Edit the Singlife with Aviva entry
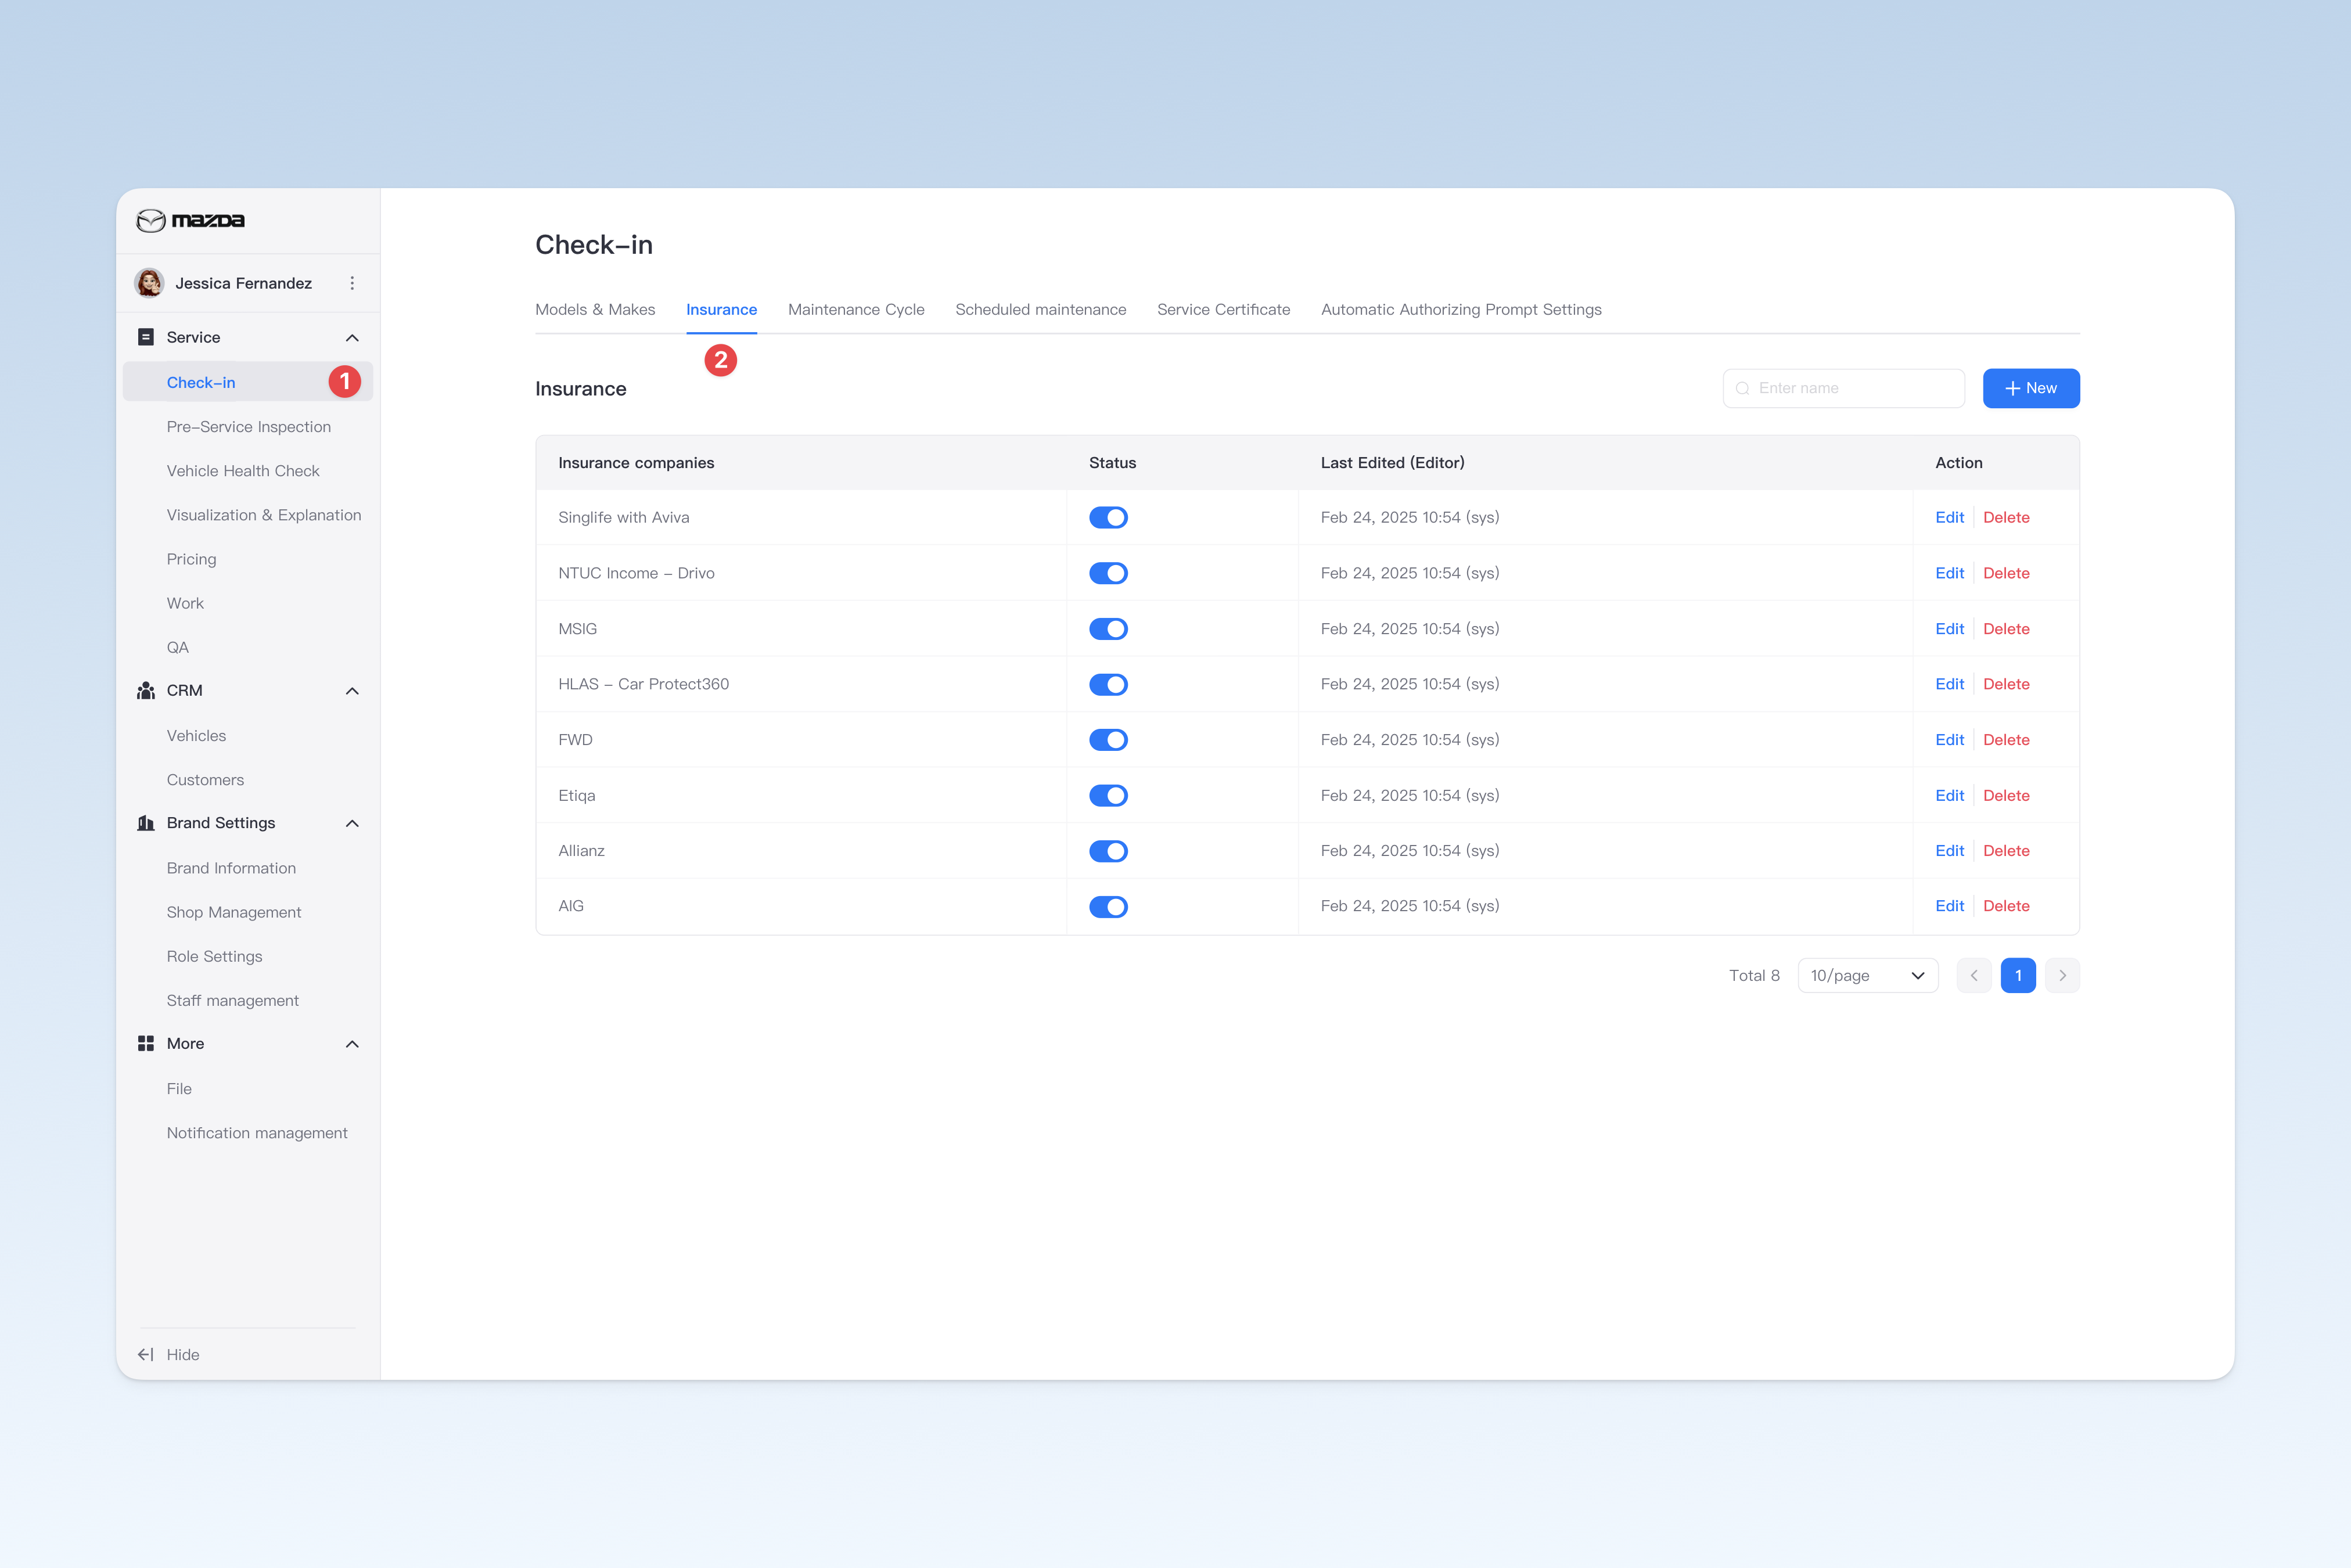 [1949, 518]
